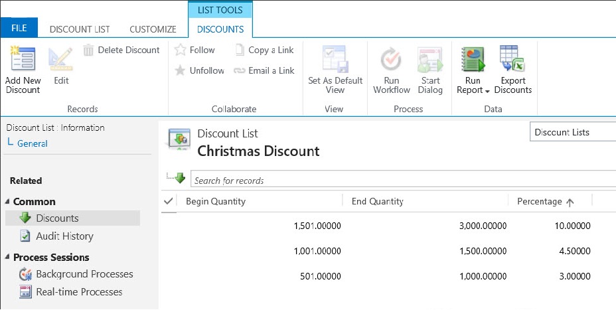The height and width of the screenshot is (310, 616).
Task: Click the Run Workflow icon
Action: tap(391, 60)
